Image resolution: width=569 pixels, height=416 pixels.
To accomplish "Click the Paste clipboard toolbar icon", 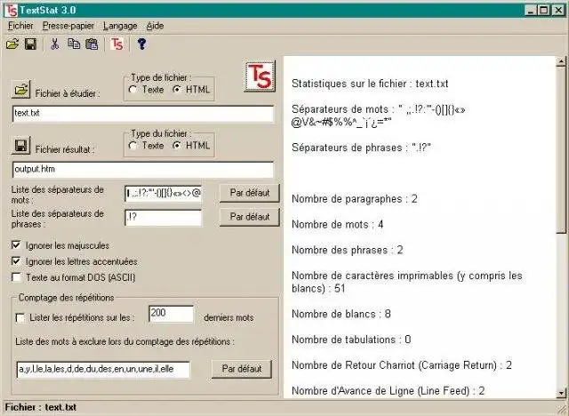I will [92, 44].
